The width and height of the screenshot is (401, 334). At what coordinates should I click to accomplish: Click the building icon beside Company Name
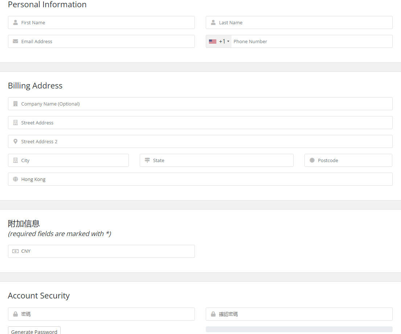tap(15, 104)
